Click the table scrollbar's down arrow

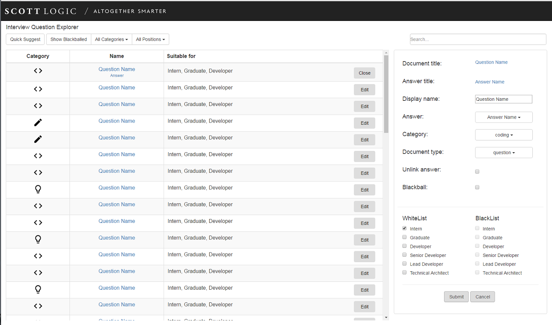pos(386,317)
